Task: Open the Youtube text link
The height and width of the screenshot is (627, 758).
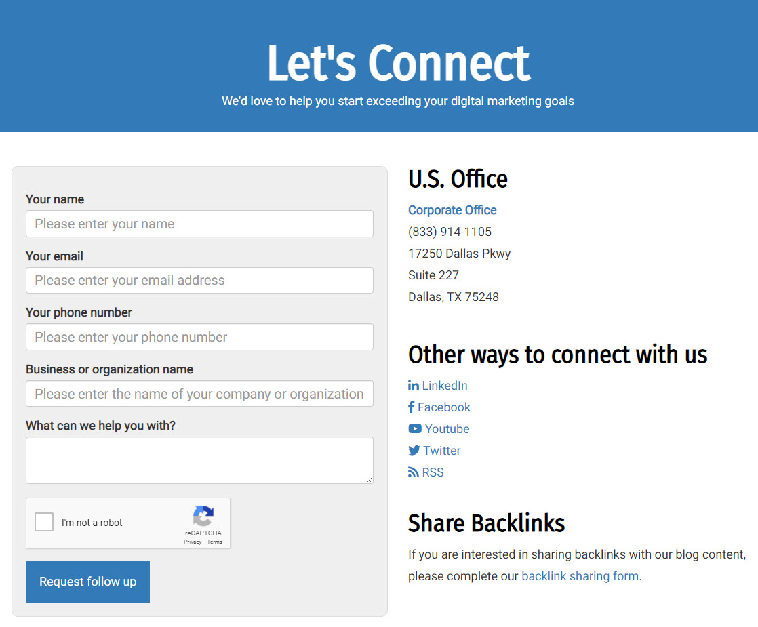Action: (447, 429)
